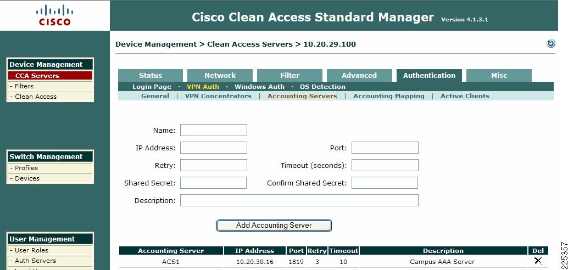Viewport: 568px width, 270px height.
Task: Click into the Port field
Action: [385, 148]
